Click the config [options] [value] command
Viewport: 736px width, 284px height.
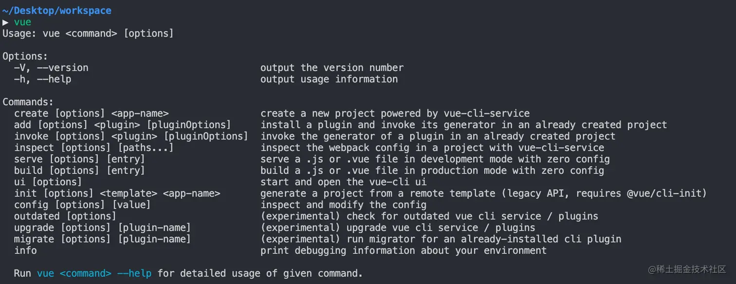click(x=82, y=205)
